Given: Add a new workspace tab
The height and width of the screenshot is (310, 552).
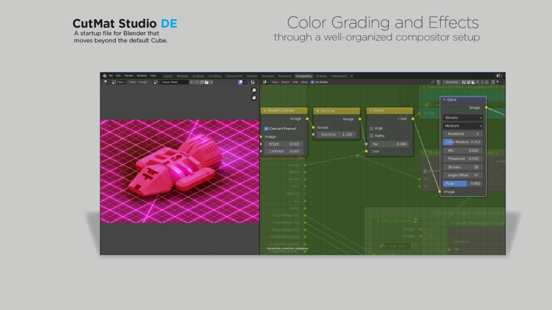Looking at the screenshot, I should pos(352,76).
